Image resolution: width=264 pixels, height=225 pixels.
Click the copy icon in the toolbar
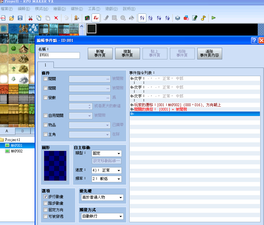[x=39, y=18]
